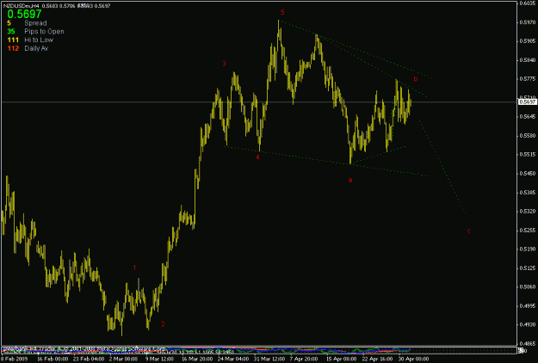Click the 0.5515 price axis label
The width and height of the screenshot is (538, 363).
528,155
